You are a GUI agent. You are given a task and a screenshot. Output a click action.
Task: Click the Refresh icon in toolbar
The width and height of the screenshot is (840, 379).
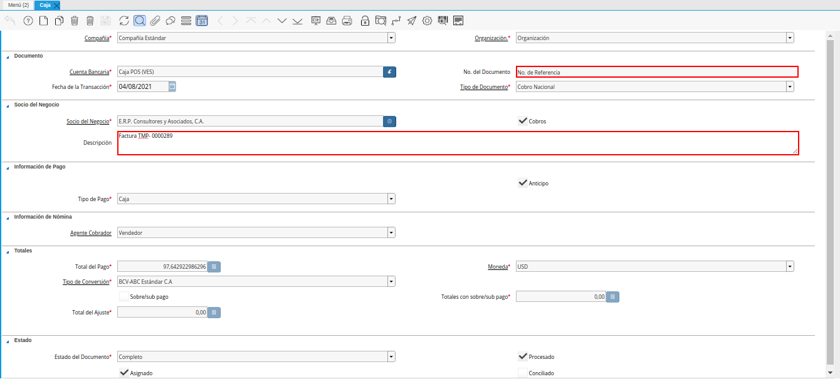(x=123, y=21)
